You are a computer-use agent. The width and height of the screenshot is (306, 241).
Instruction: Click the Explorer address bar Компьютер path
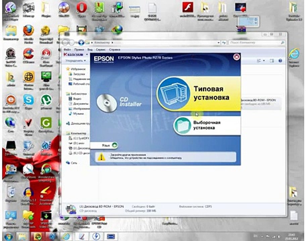(102, 43)
